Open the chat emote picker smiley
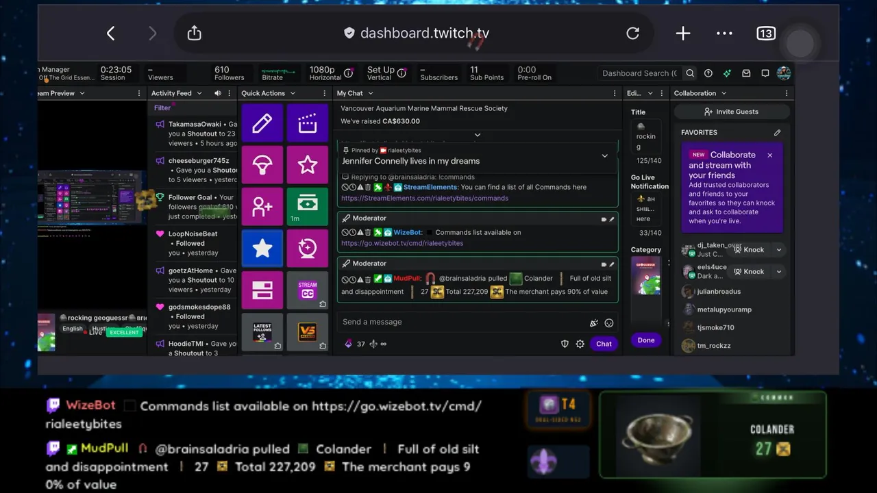Screen dimensions: 877x493 pyautogui.click(x=608, y=323)
